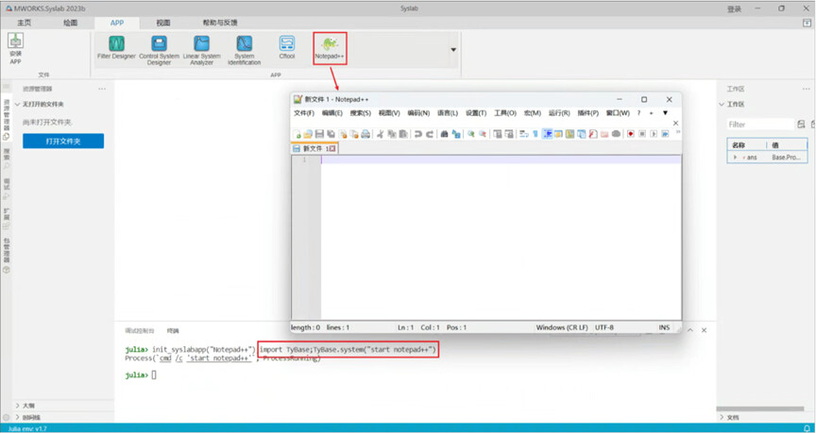
Task: Click the Zoom In icon in Notepad++
Action: click(471, 134)
